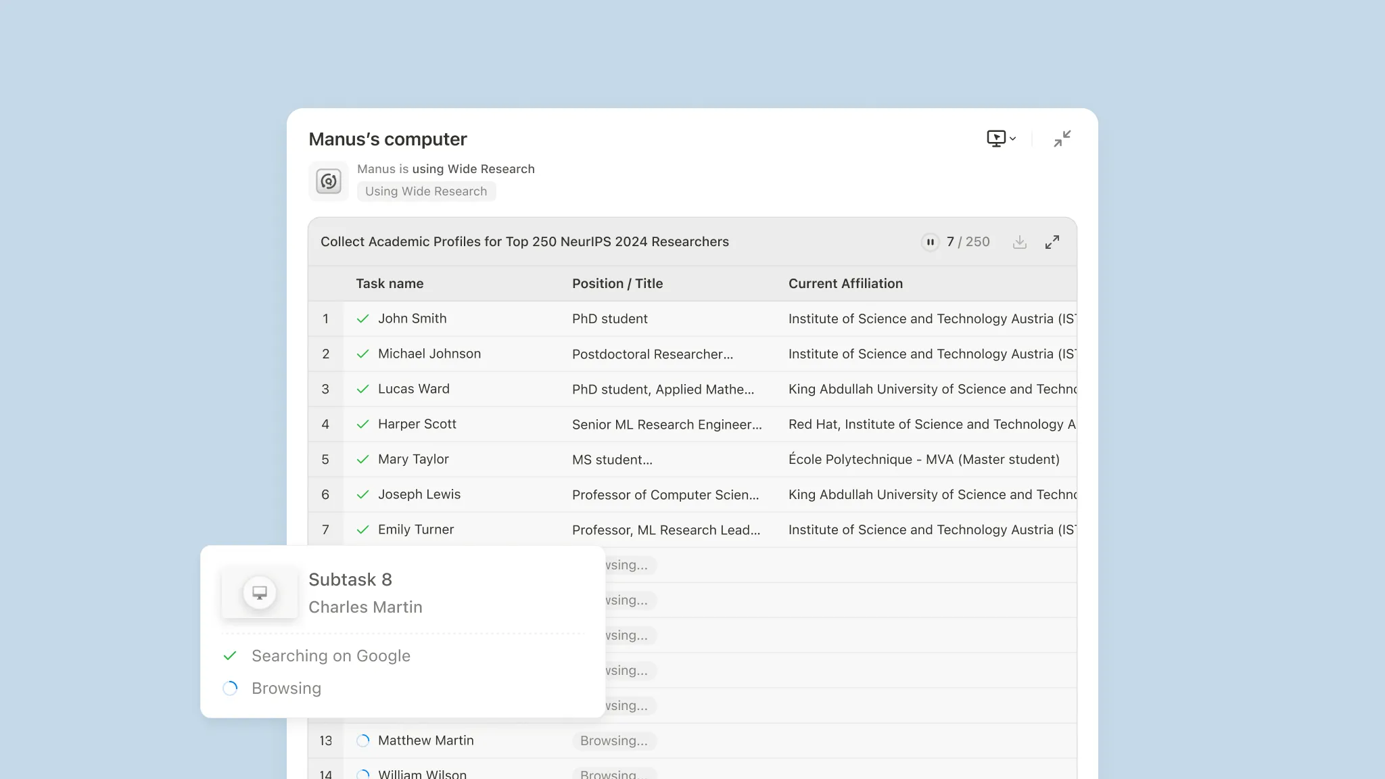Click the MS student... cell
Viewport: 1385px width, 779px height.
tap(612, 459)
